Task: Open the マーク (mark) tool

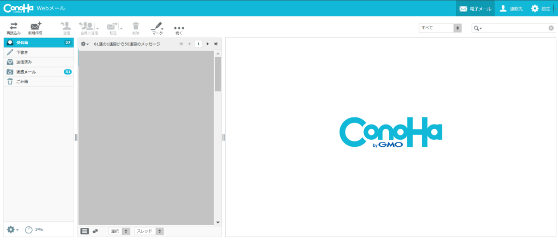Action: tap(157, 28)
